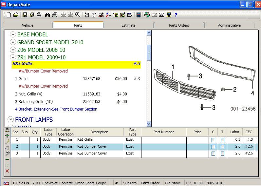Tick the T checkbox for R&I Grille row
The height and width of the screenshot is (186, 261).
click(222, 140)
